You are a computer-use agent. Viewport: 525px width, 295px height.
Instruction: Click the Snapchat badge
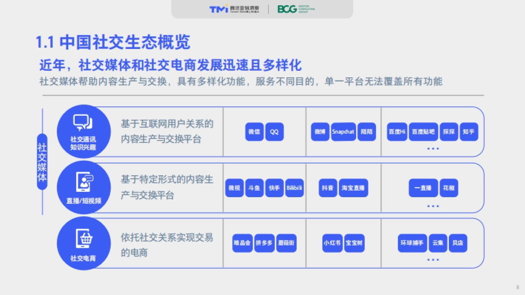(344, 132)
